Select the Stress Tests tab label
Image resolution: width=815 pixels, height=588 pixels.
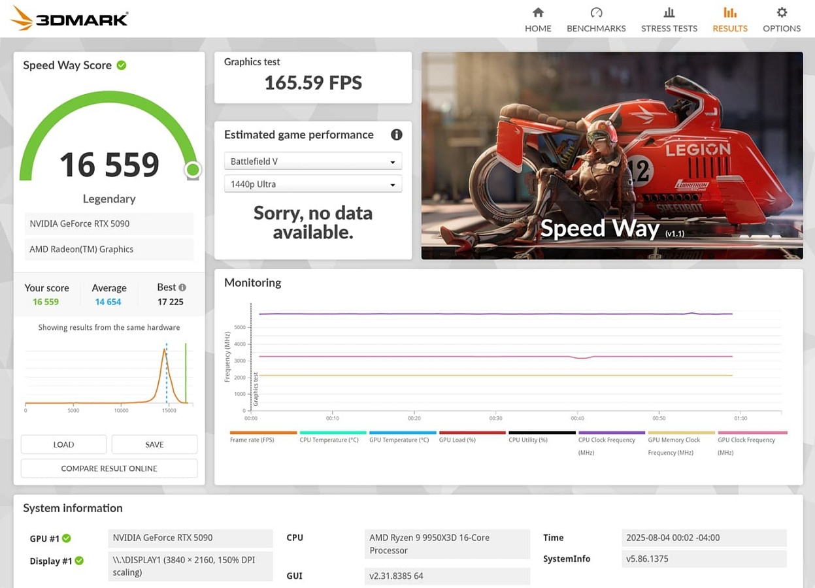[669, 29]
